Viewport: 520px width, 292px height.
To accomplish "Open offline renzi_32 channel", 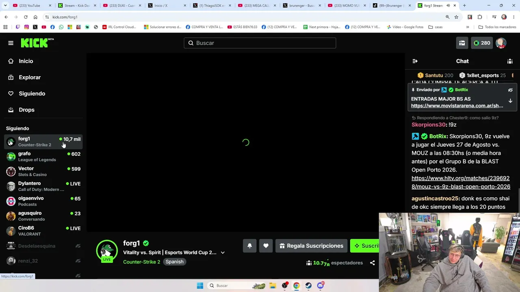I will pyautogui.click(x=43, y=261).
